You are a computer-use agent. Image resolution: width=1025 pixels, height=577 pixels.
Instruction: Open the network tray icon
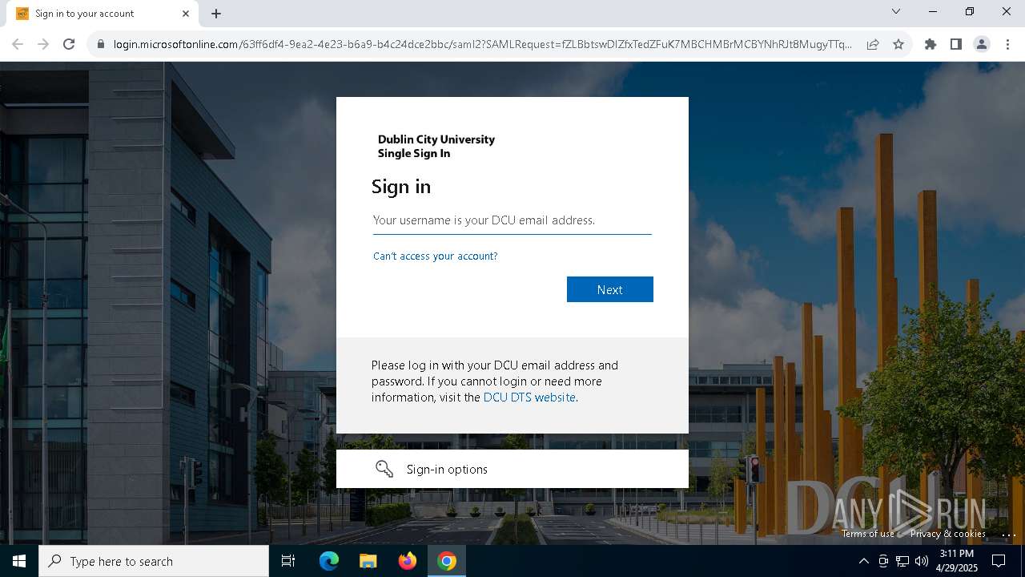(x=902, y=561)
